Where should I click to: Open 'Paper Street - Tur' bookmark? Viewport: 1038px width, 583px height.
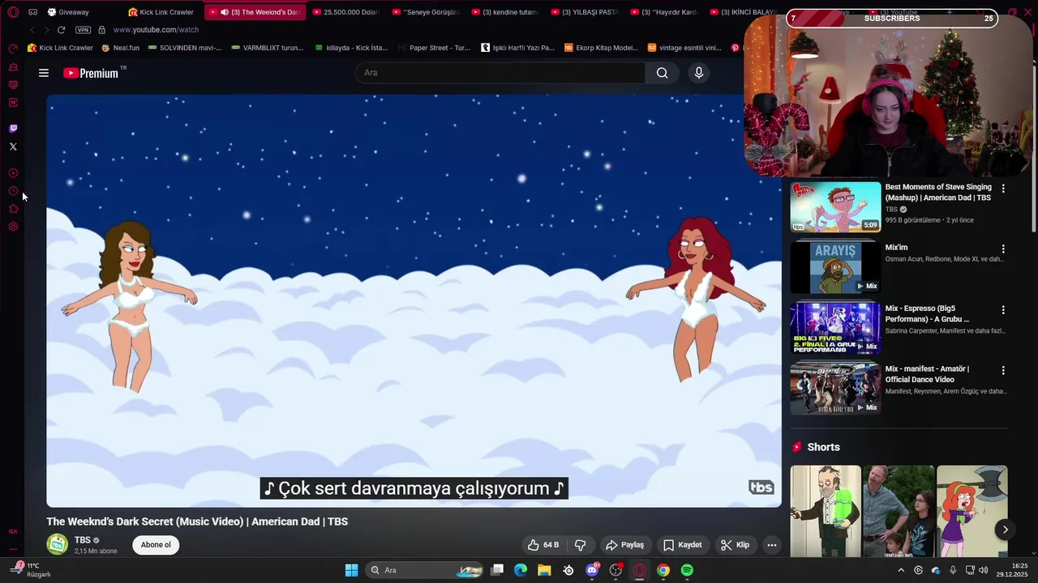434,48
